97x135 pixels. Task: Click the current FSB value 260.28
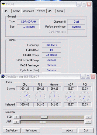click(x=40, y=89)
